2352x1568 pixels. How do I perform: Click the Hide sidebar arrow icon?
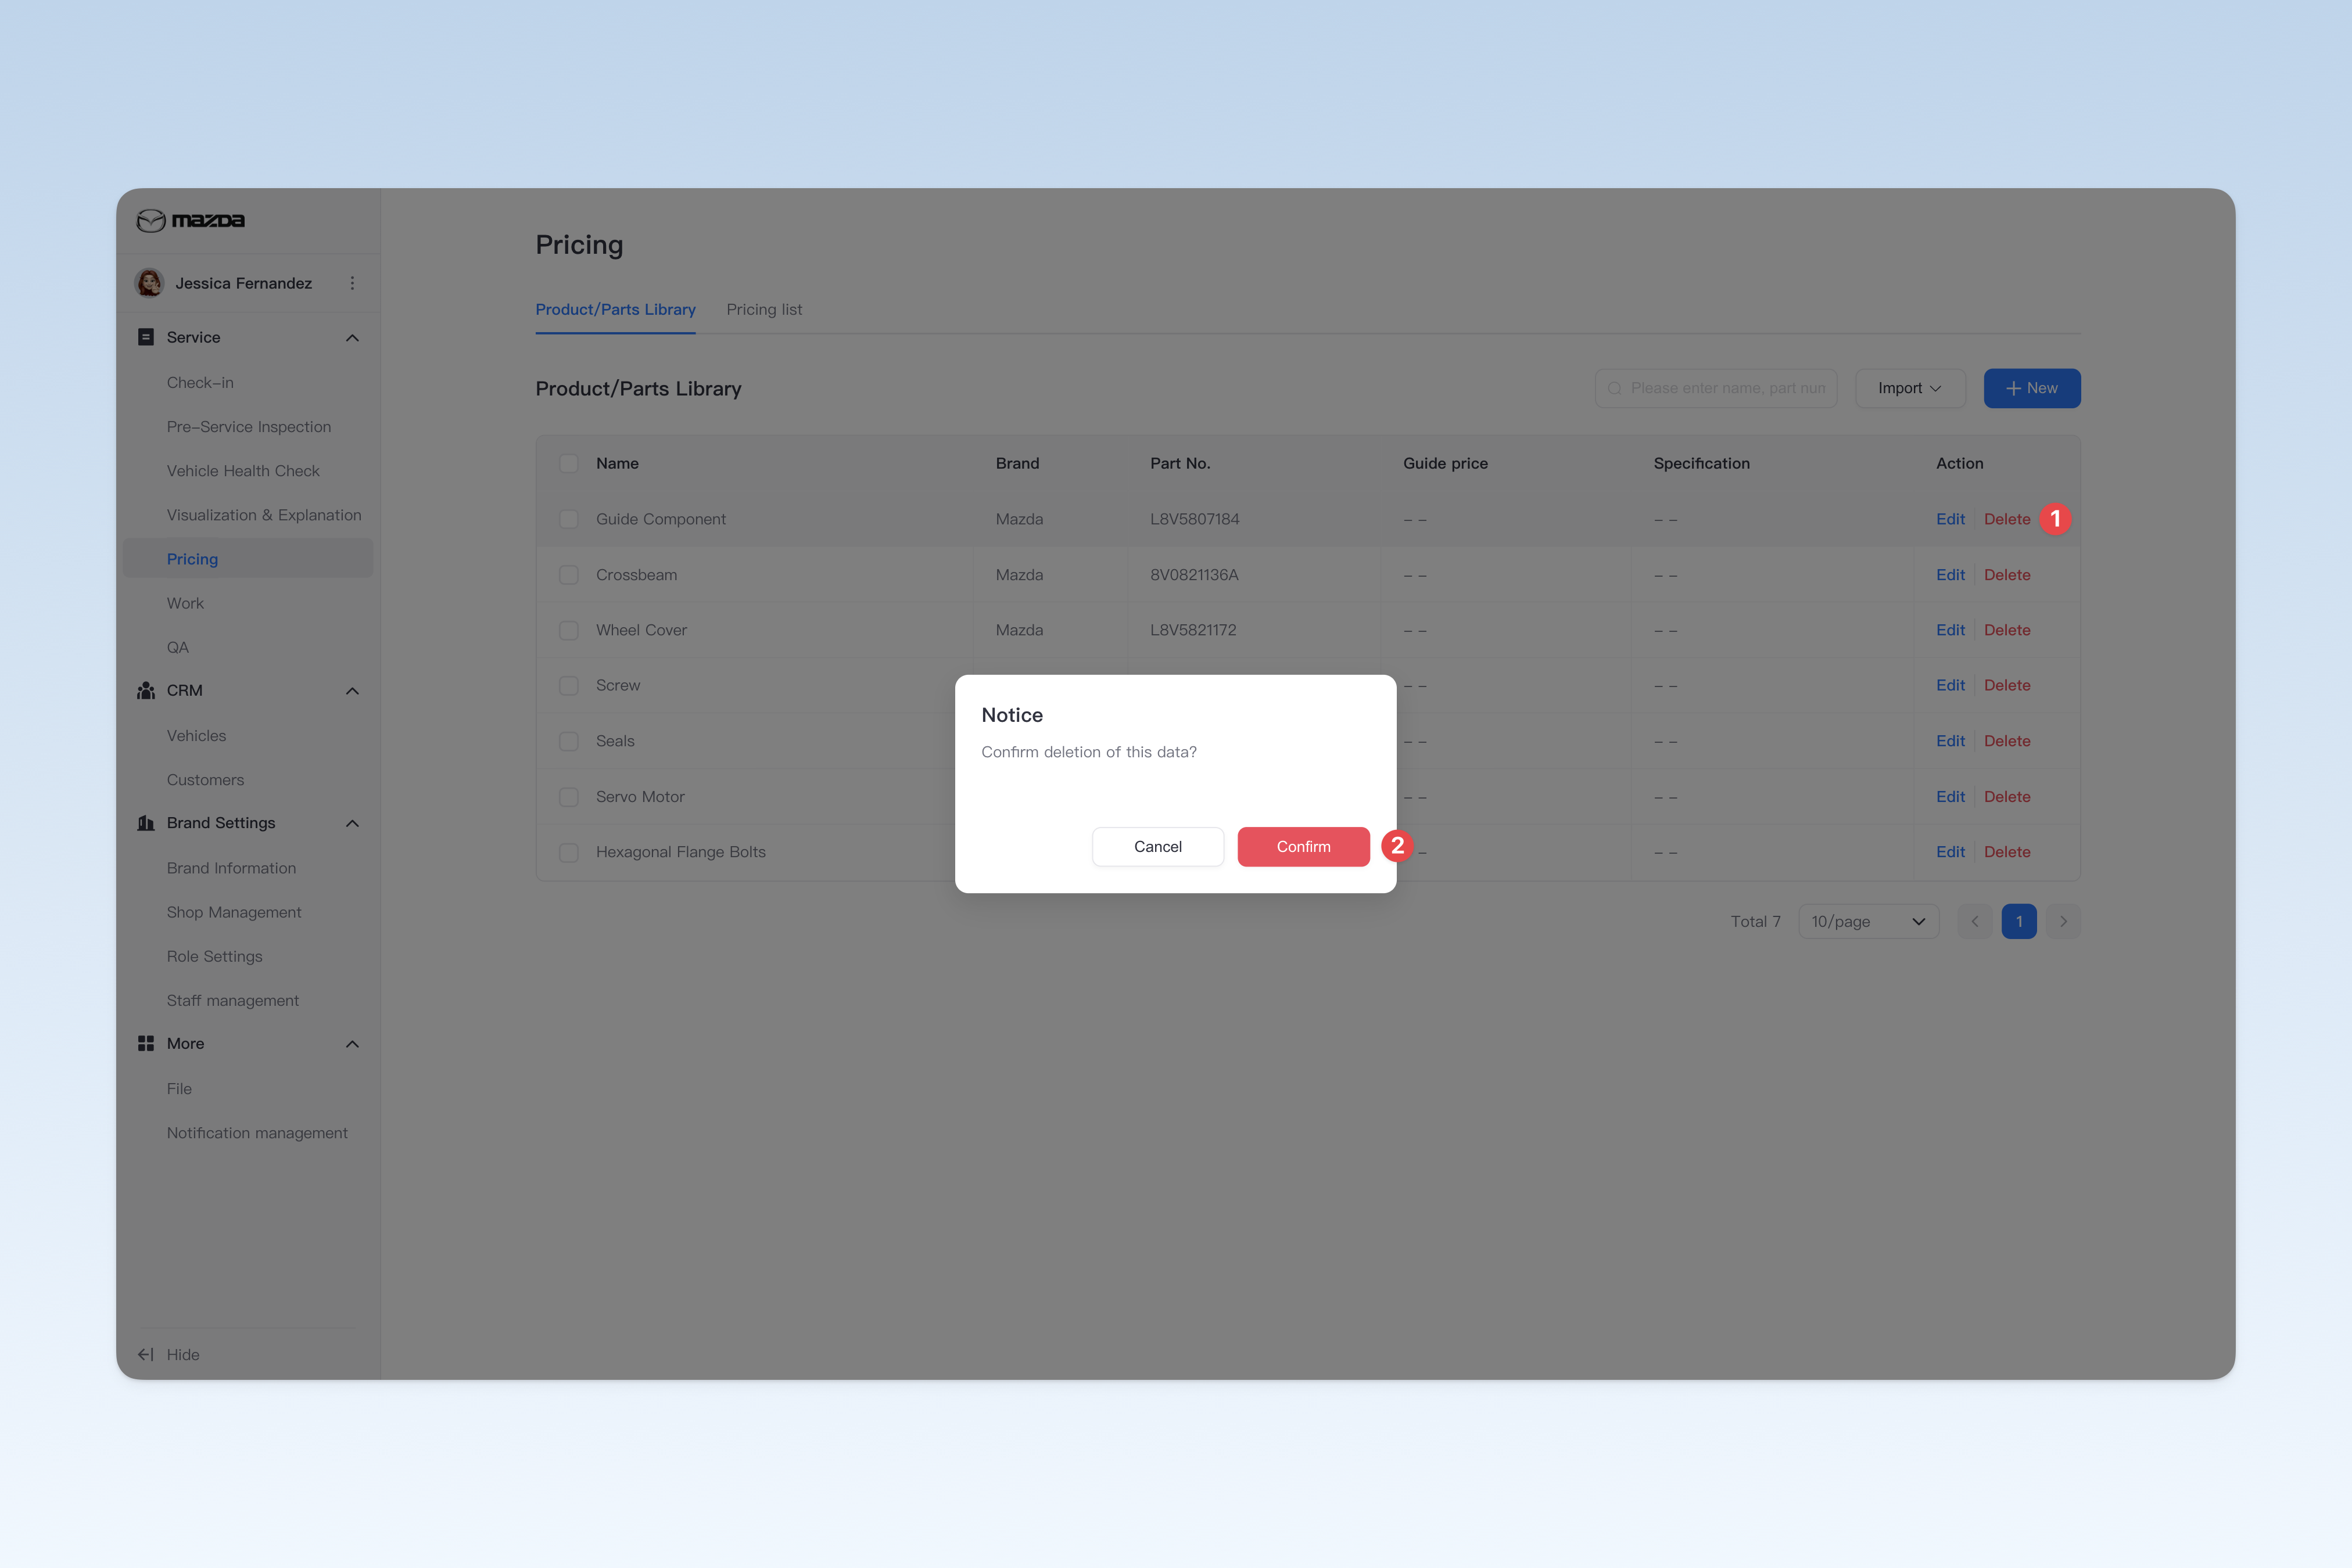point(146,1354)
